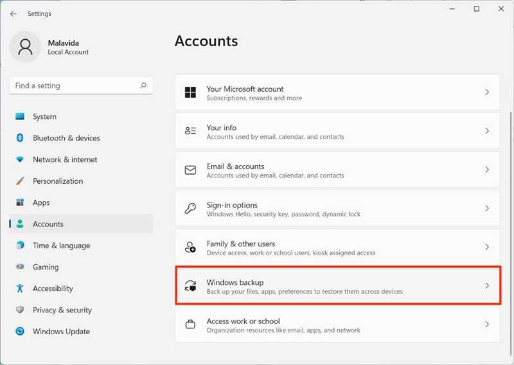Click the Access work briefcase icon
Screen dimensions: 514x365
[x=190, y=325]
